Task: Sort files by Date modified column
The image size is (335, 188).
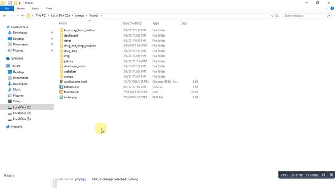Action: tap(132, 23)
